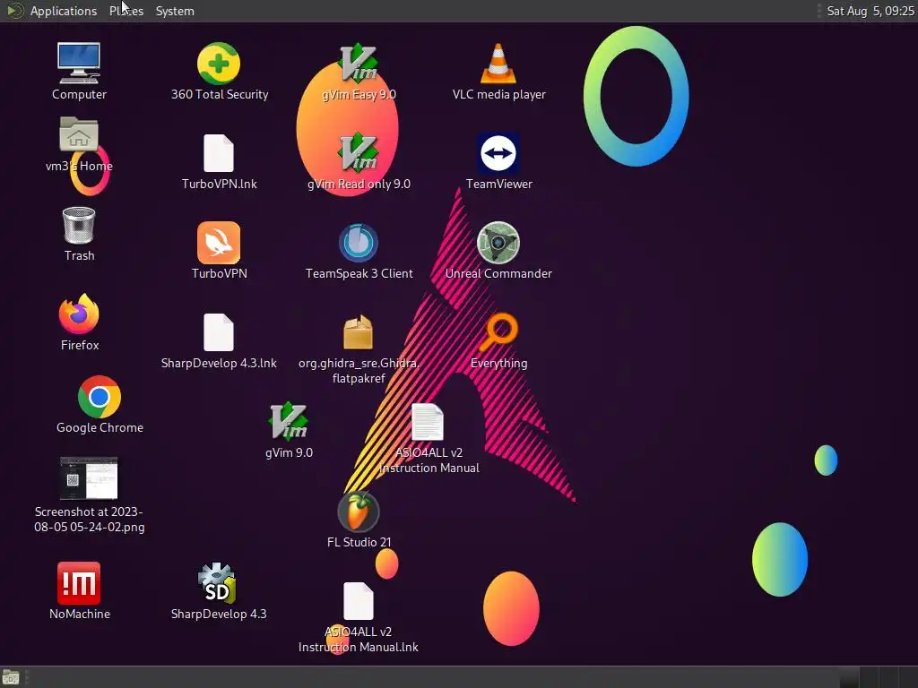Open the System menu
This screenshot has width=918, height=688.
click(x=175, y=11)
